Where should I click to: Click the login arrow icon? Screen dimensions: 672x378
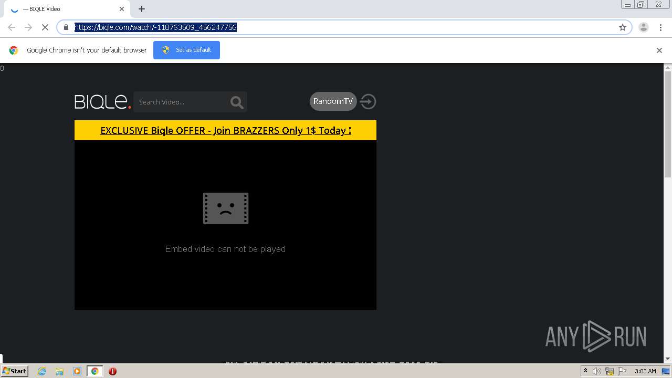point(368,101)
